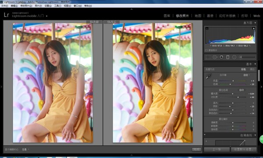Select the Red Eye Correction tool
Screen dimensions: 263x158
tap(221, 57)
